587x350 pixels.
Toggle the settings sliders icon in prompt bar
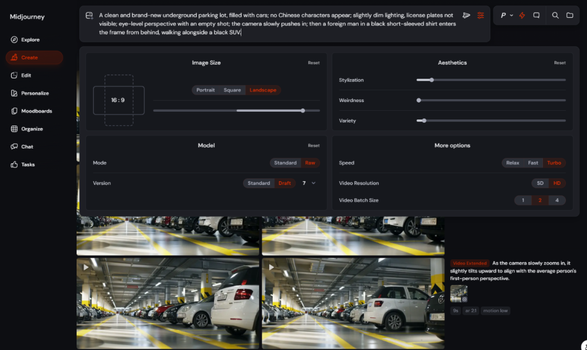pyautogui.click(x=480, y=16)
